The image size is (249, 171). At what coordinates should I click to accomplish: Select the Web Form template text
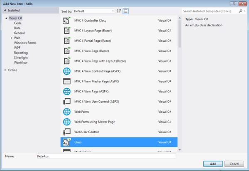click(81, 112)
